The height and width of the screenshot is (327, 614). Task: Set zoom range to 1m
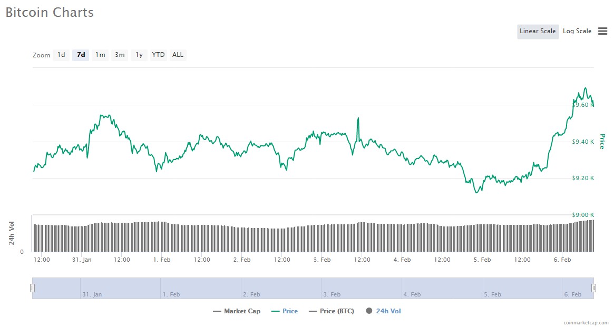pos(100,55)
